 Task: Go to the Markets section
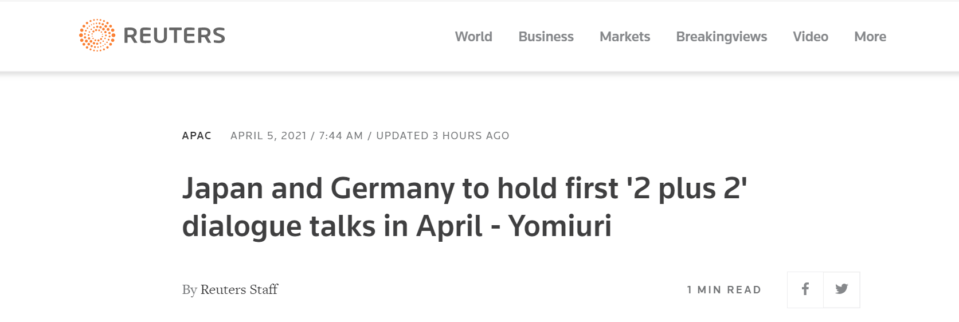tap(625, 37)
